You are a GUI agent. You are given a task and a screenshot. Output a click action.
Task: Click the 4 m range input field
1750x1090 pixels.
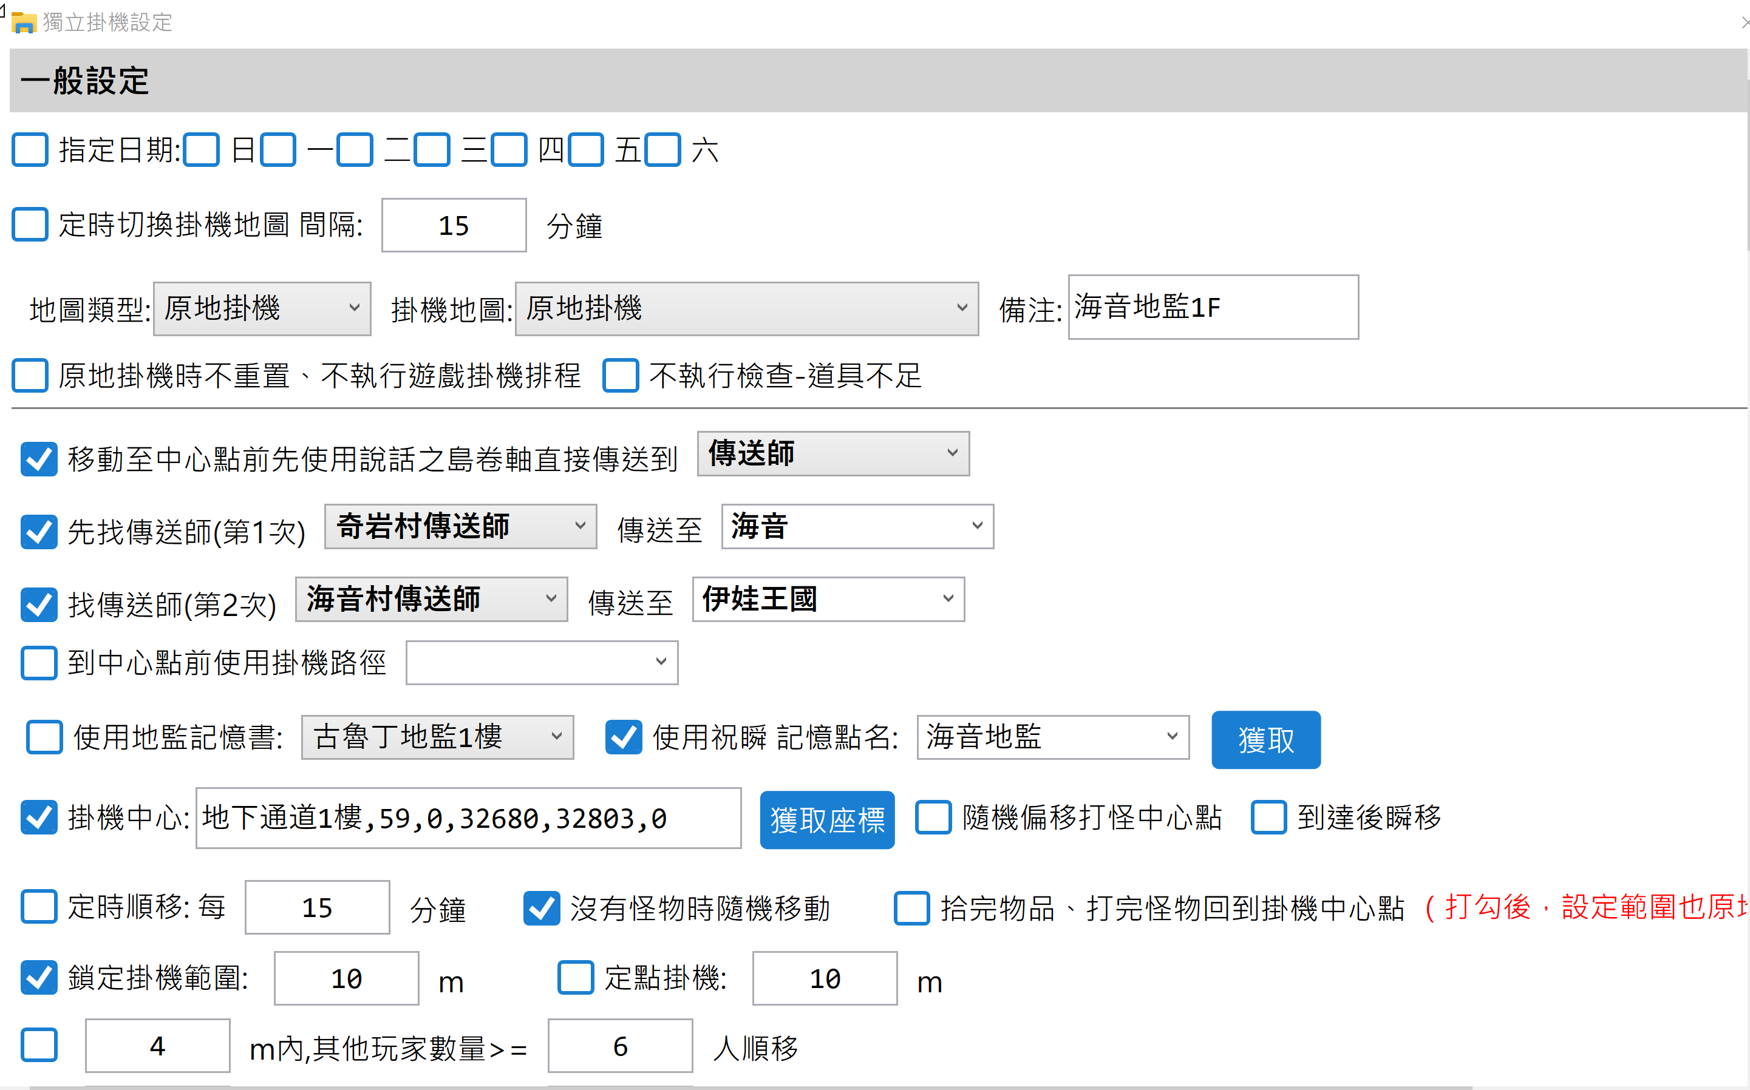[157, 1046]
